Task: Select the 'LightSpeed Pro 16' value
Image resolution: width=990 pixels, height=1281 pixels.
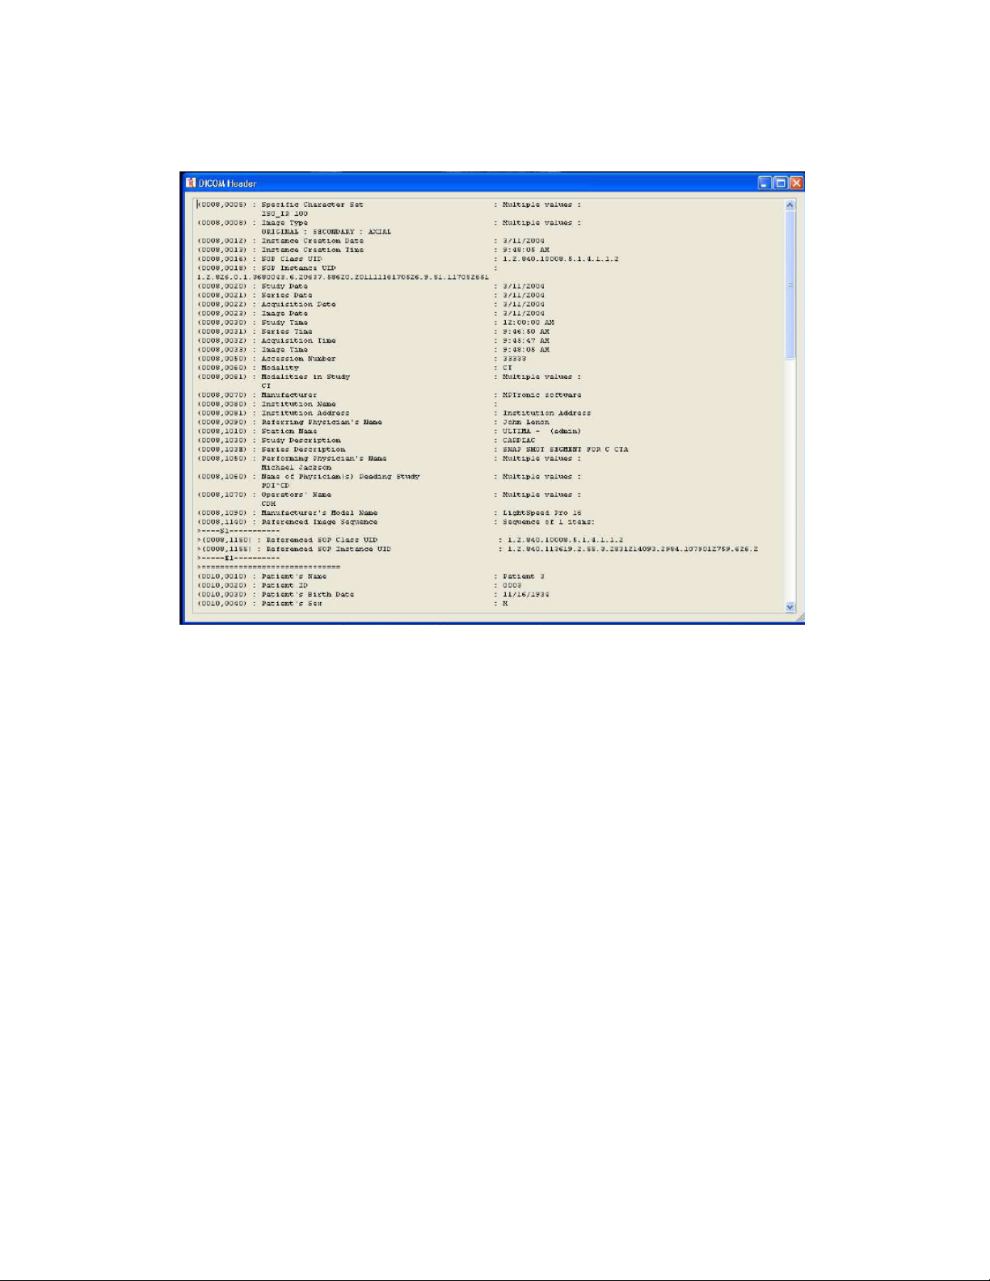Action: (x=541, y=512)
